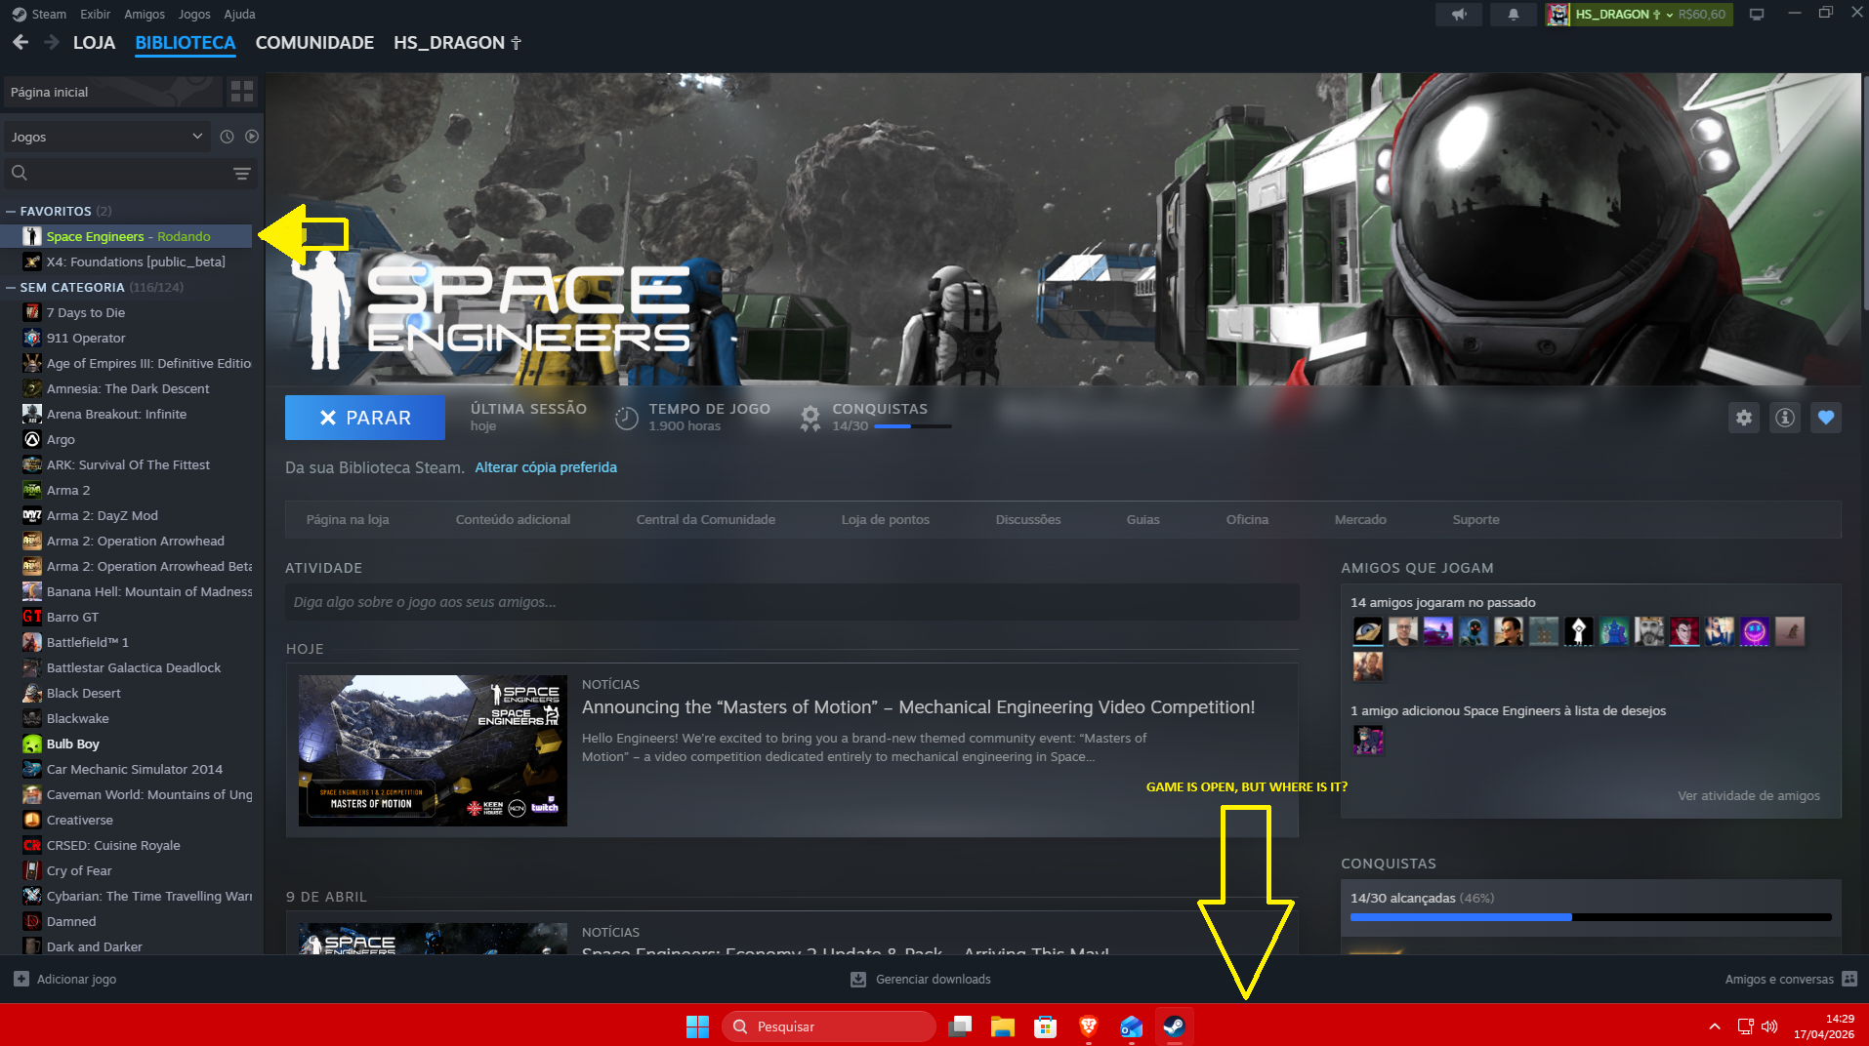This screenshot has width=1869, height=1046.
Task: Collapse the FAVORITOS category
Action: (11, 211)
